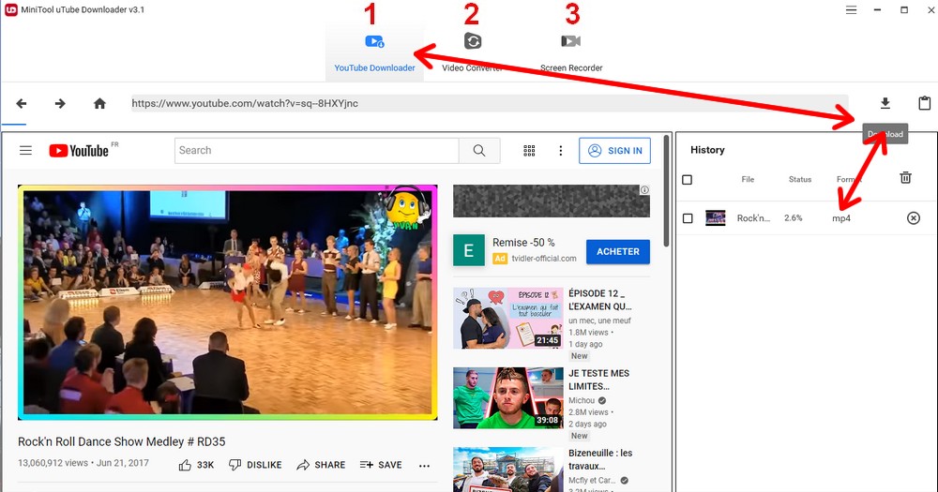The width and height of the screenshot is (938, 492).
Task: Open the YouTube Downloader tab
Action: coord(374,53)
